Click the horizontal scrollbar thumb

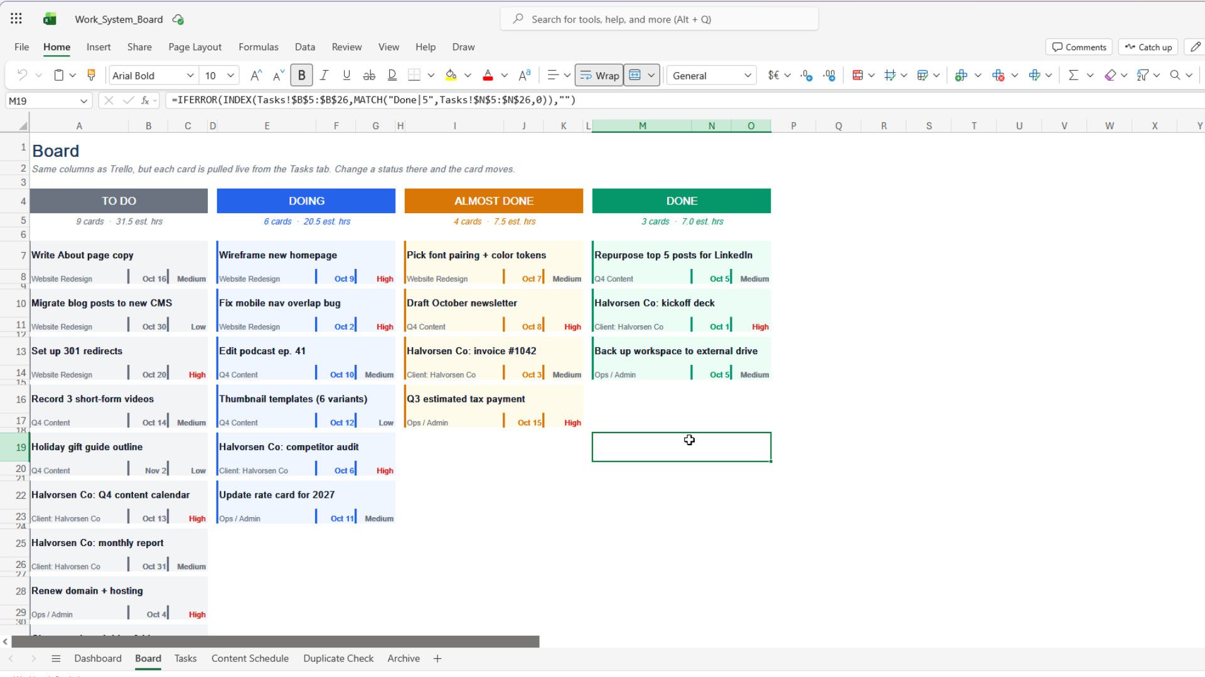point(276,641)
